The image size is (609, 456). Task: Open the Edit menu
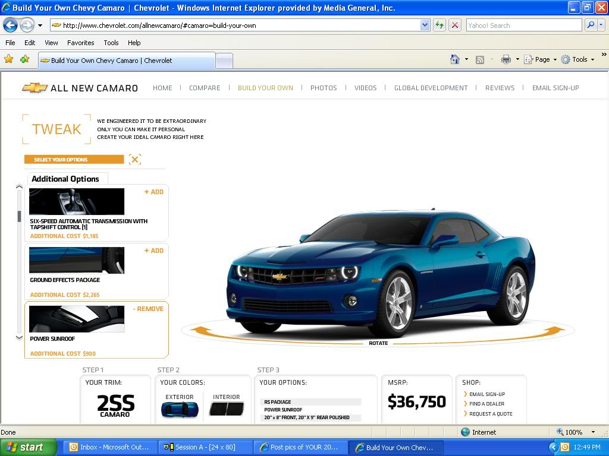[30, 43]
